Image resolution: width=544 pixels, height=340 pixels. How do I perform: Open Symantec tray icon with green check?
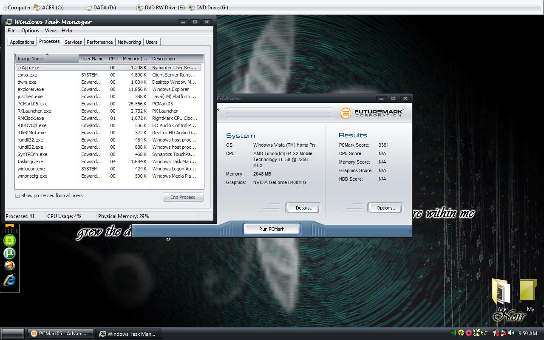coord(461,333)
